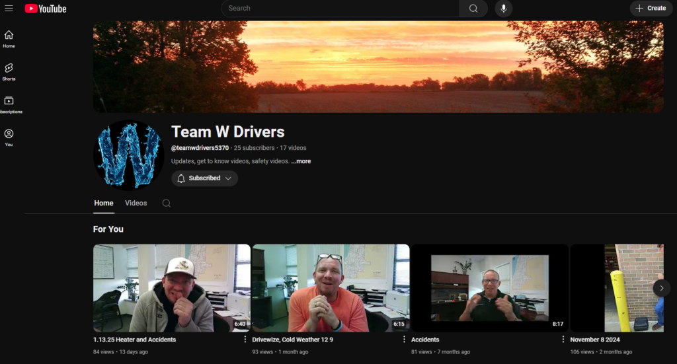Image resolution: width=677 pixels, height=364 pixels.
Task: Switch to the Videos tab
Action: 136,203
